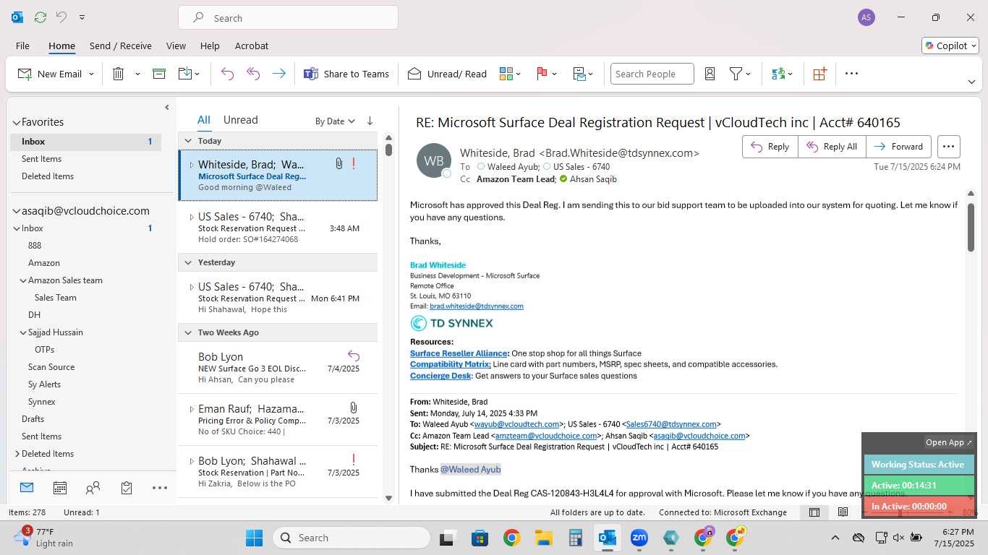Show Unread messages filter tab
This screenshot has width=988, height=555.
coord(241,120)
